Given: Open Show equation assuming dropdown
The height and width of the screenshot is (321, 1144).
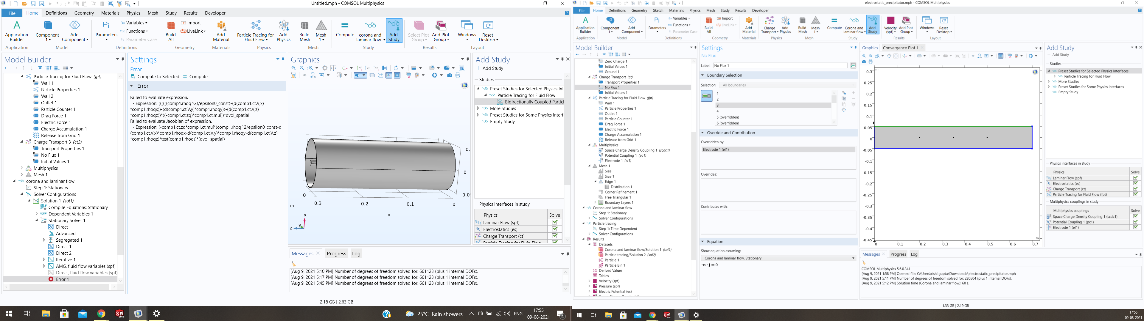Looking at the screenshot, I should 778,258.
